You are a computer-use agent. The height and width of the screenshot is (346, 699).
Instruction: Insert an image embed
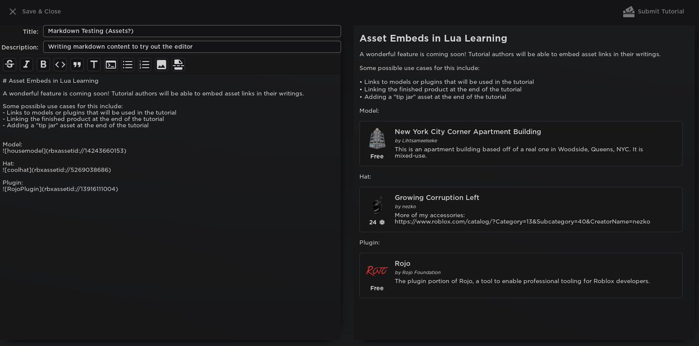click(x=161, y=65)
